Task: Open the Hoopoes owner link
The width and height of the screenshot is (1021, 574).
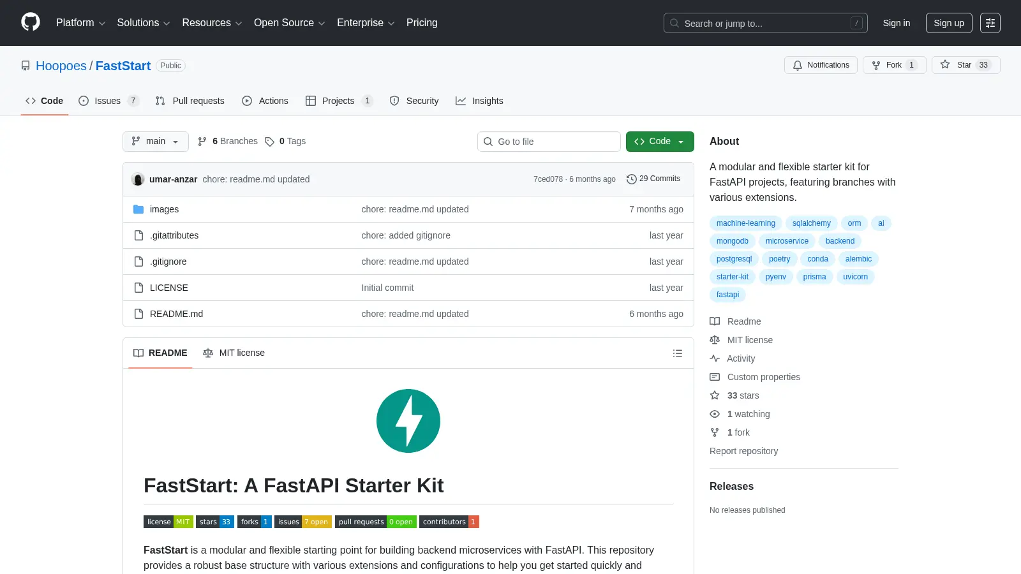Action: coord(61,66)
